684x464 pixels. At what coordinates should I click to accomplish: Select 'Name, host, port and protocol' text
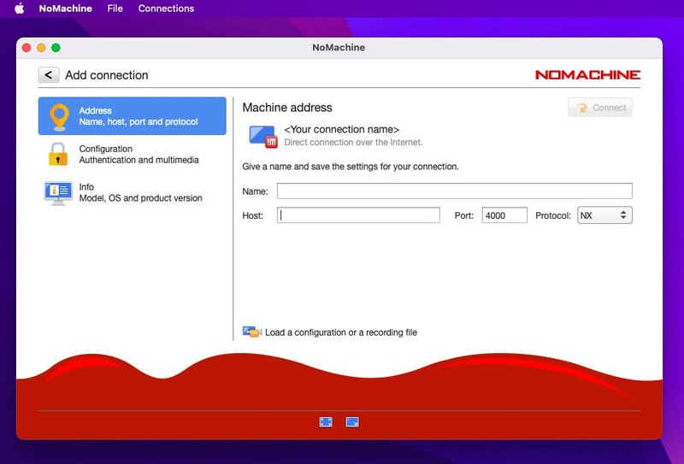[x=139, y=121]
